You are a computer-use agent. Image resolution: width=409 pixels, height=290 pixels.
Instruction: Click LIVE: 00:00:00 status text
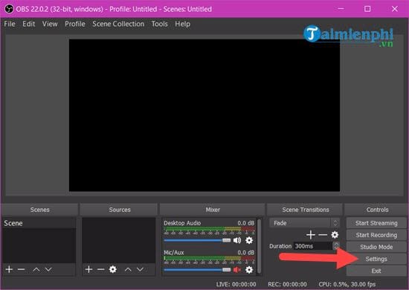(236, 284)
